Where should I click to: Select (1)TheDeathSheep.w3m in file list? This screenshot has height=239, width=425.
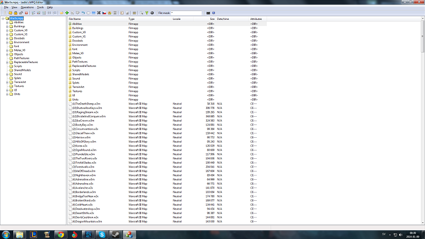pyautogui.click(x=86, y=104)
